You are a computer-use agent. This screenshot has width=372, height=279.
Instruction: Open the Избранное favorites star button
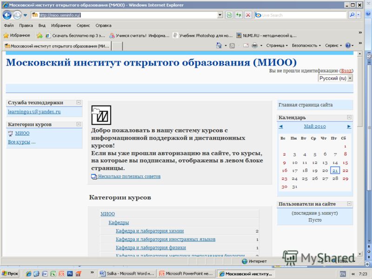[17, 35]
